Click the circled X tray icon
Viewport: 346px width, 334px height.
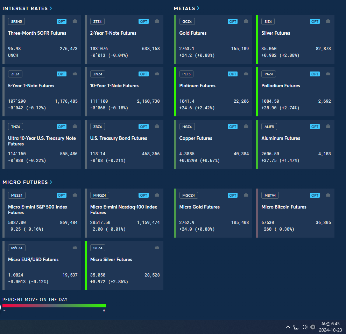coord(313,327)
